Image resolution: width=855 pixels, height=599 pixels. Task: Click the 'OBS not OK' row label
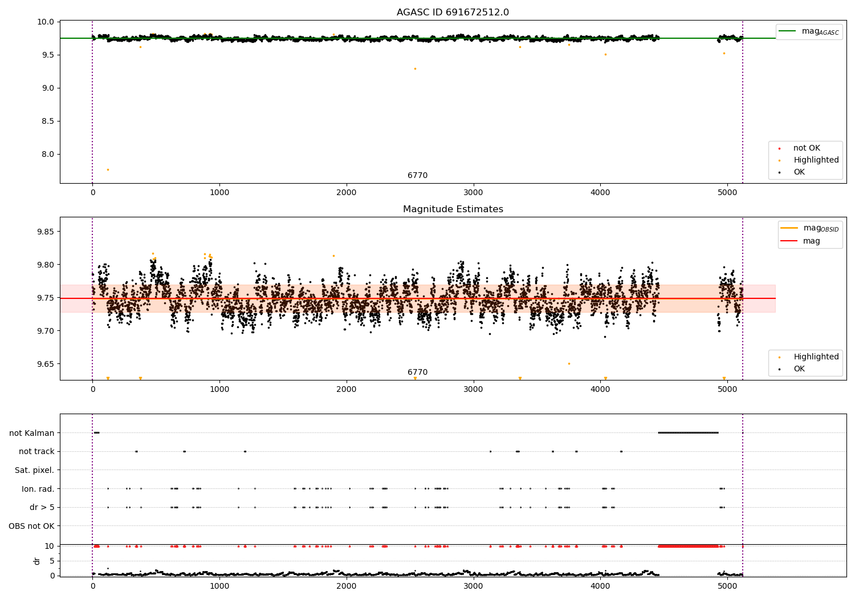click(x=32, y=526)
